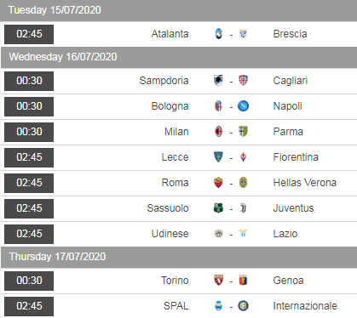Screen dimensions: 357x318
Task: Click the Napoli club logo
Action: pyautogui.click(x=243, y=106)
